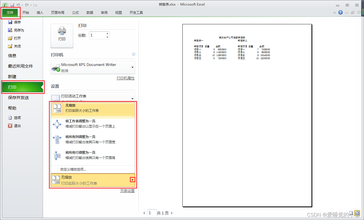
Task: Click the printer info icon next to 打印机
Action: coord(133,54)
